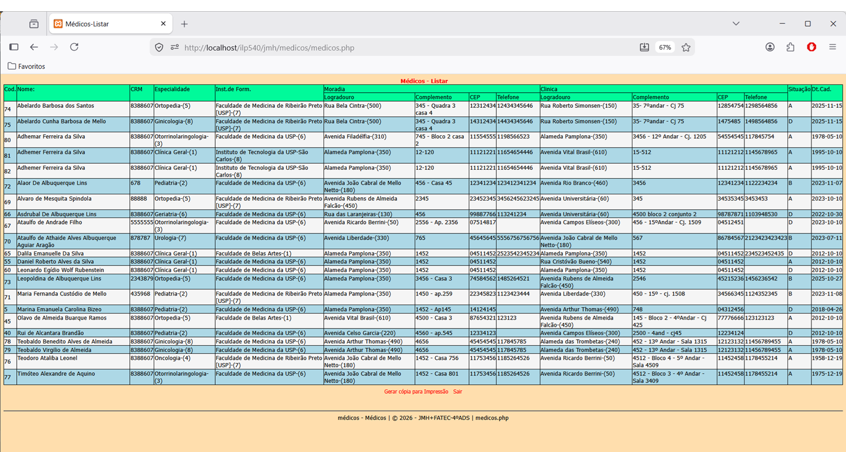Click the Sair link
This screenshot has height=452, width=846.
[x=458, y=392]
